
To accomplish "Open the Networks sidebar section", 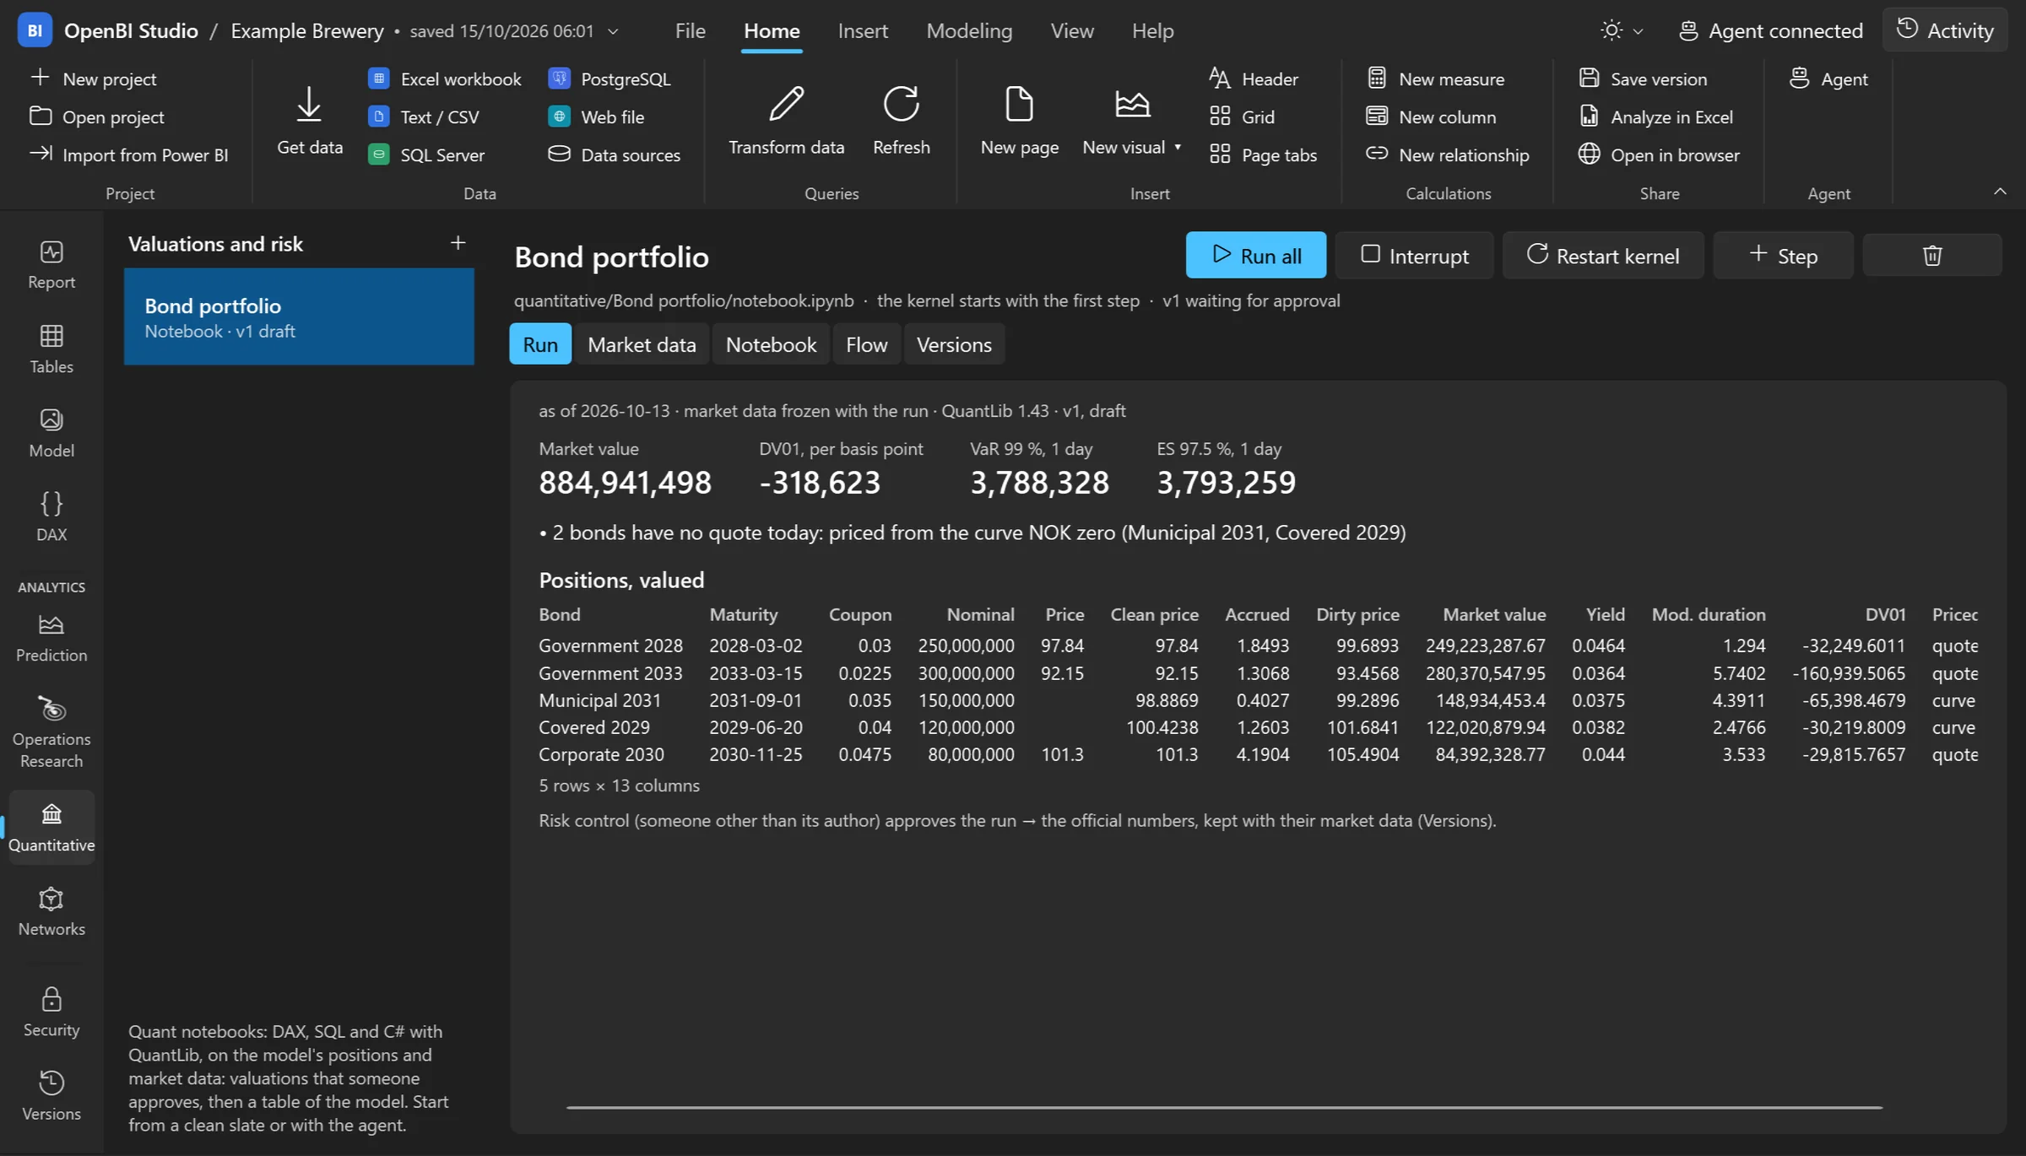I will click(51, 911).
